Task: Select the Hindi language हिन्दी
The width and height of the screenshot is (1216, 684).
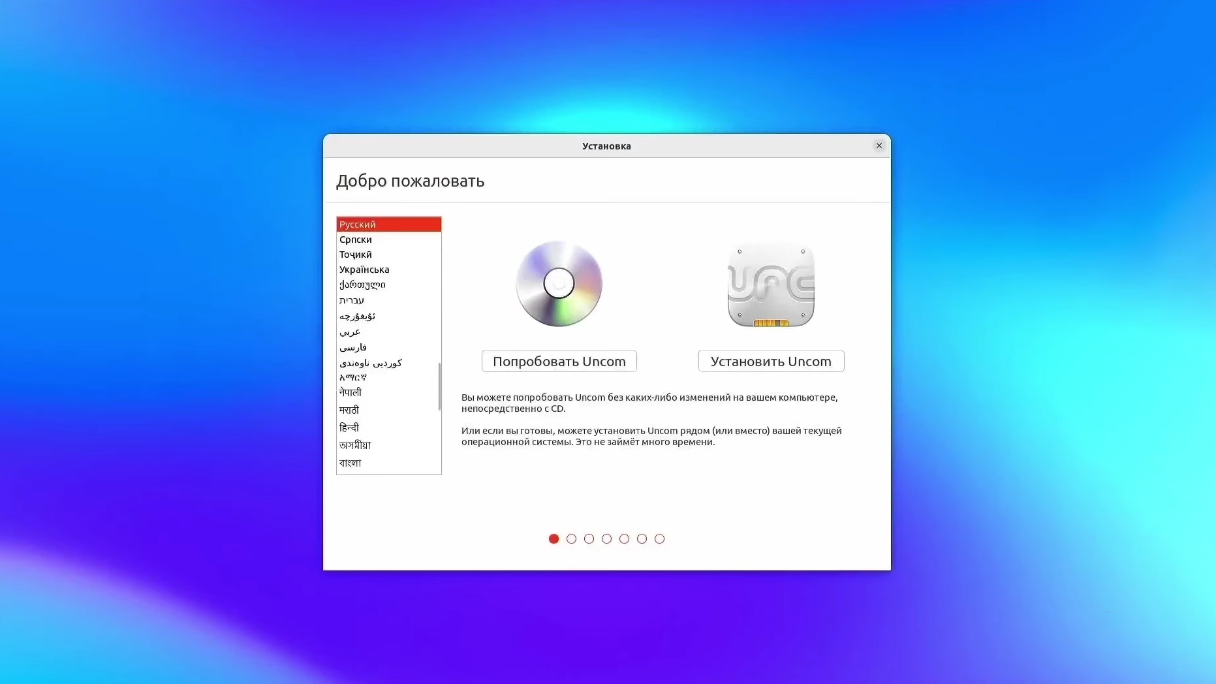Action: click(x=389, y=427)
